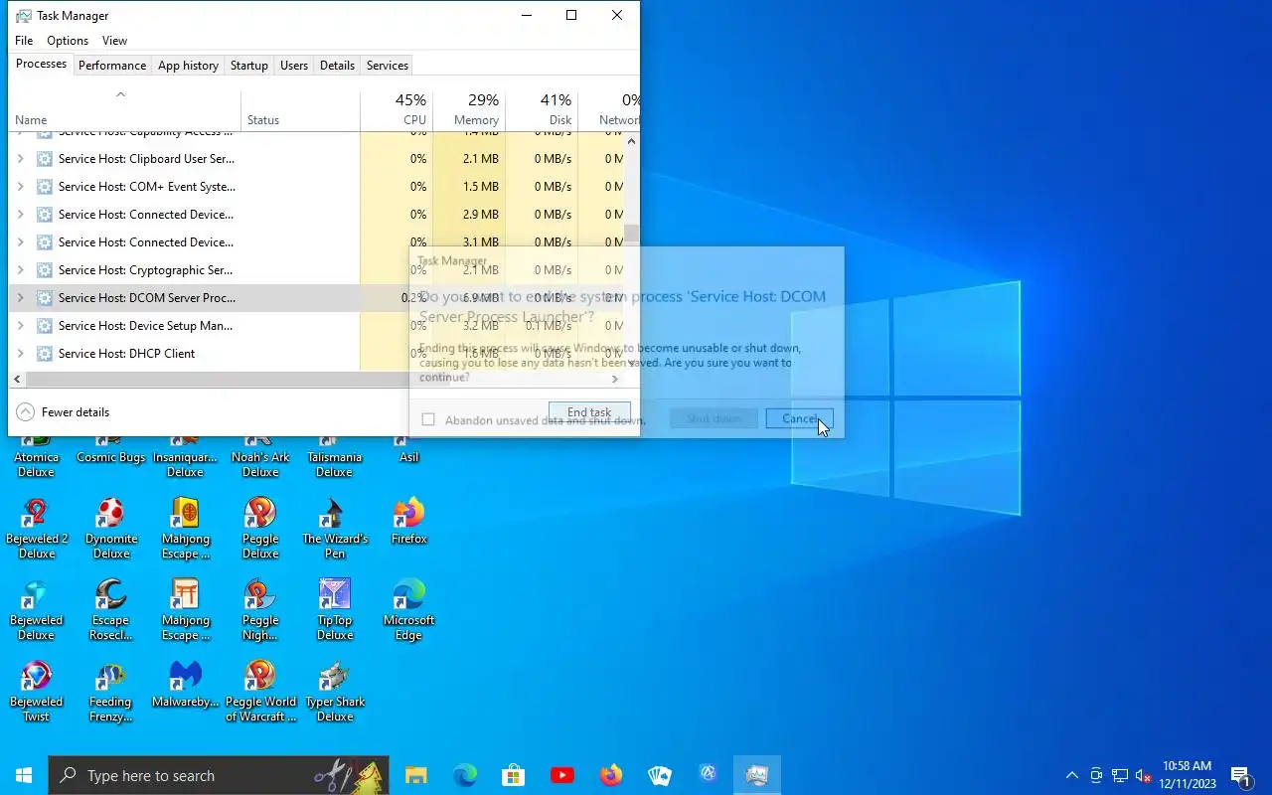The height and width of the screenshot is (795, 1272).
Task: Open the File menu in Task Manager
Action: [24, 41]
